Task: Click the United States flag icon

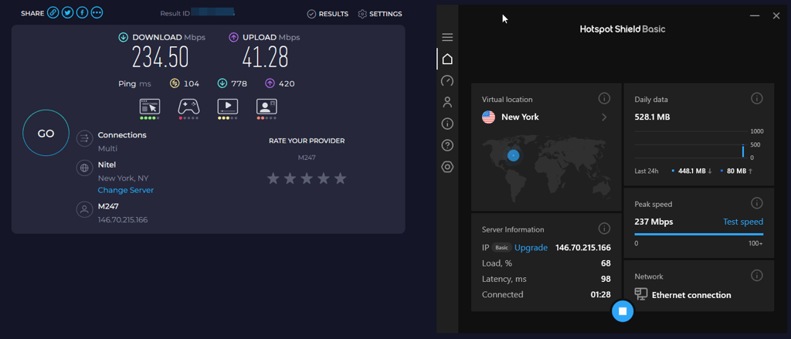Action: point(488,117)
